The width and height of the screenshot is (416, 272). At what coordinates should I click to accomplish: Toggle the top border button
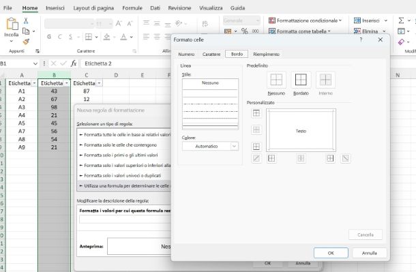(x=256, y=113)
